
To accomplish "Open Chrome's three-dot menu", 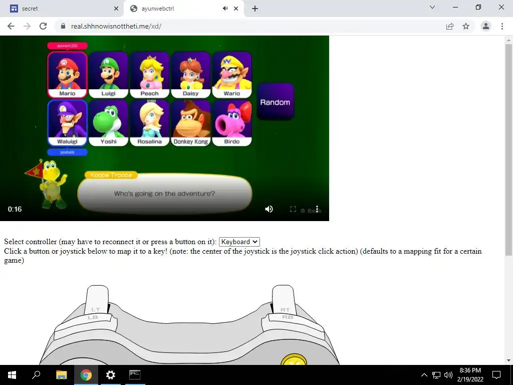I will click(502, 26).
